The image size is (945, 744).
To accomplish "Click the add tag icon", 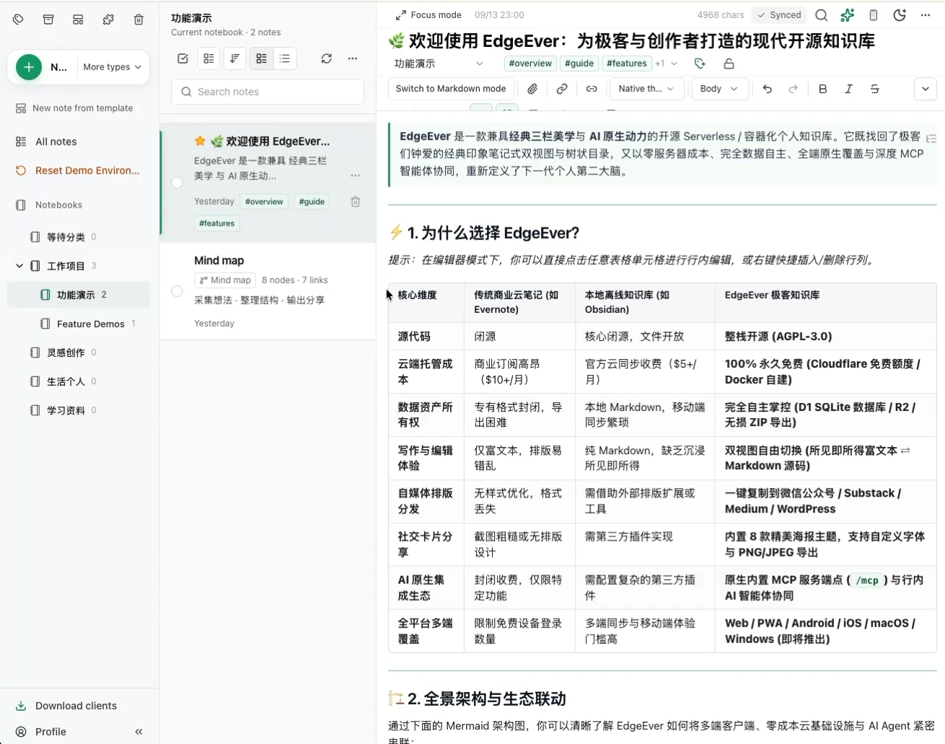I will point(700,63).
